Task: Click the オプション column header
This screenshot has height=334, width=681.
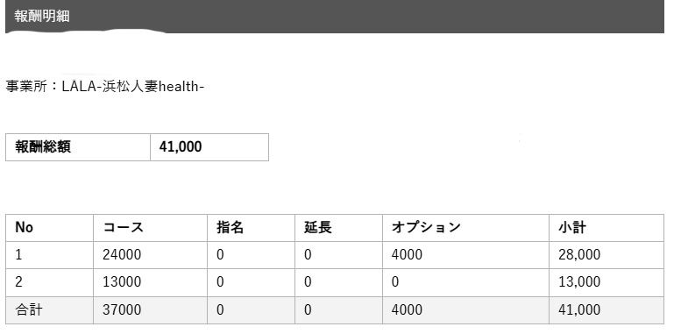Action: click(x=465, y=228)
